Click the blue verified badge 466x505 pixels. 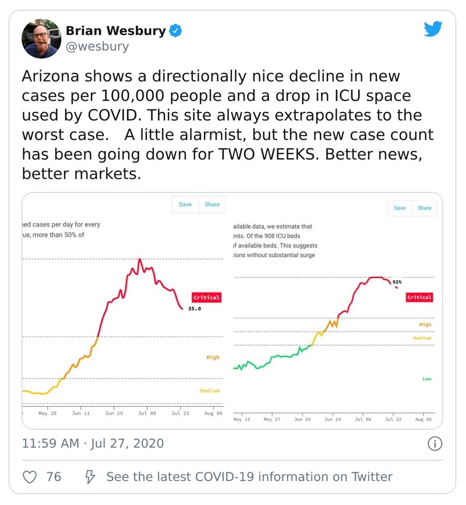(x=175, y=31)
